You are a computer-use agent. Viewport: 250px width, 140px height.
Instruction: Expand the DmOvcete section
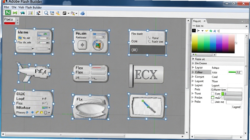pyautogui.click(x=193, y=63)
